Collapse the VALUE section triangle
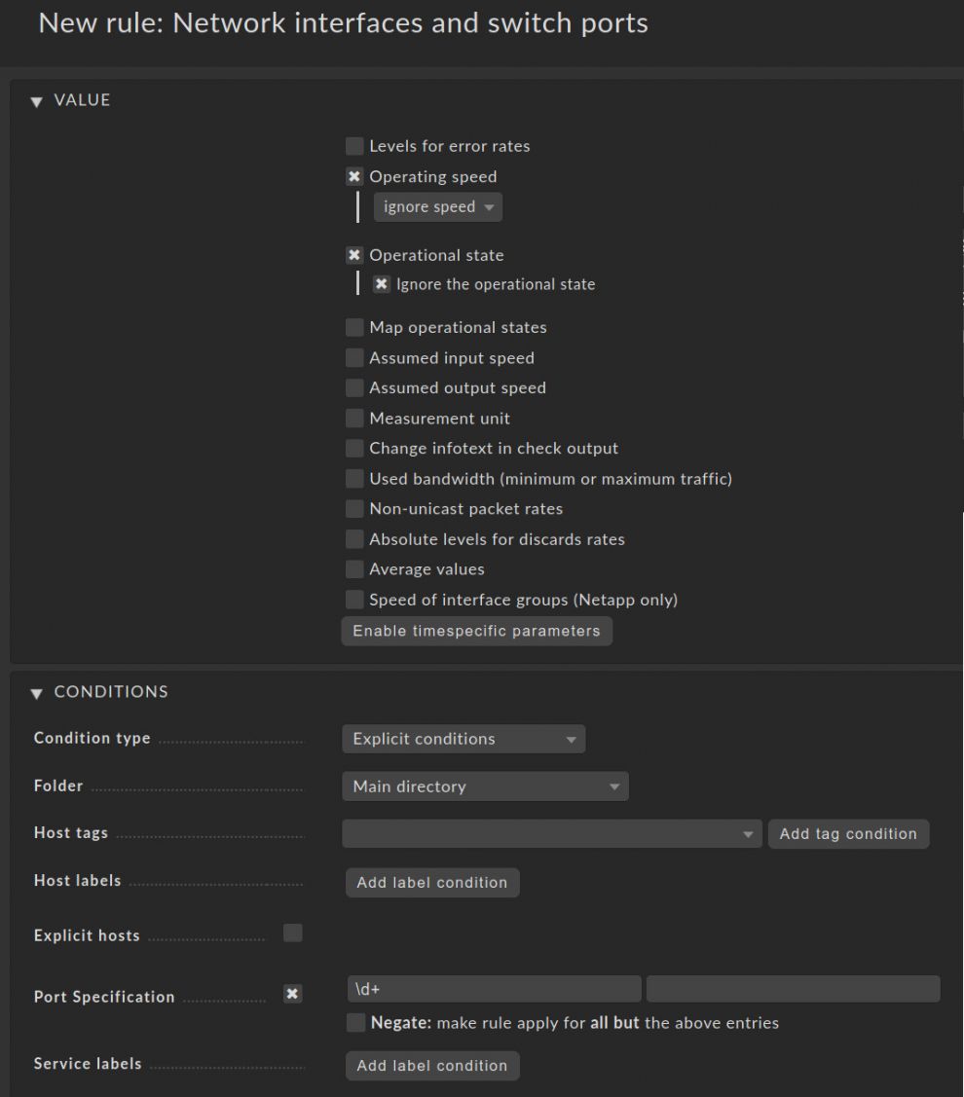The height and width of the screenshot is (1097, 964). pyautogui.click(x=36, y=102)
